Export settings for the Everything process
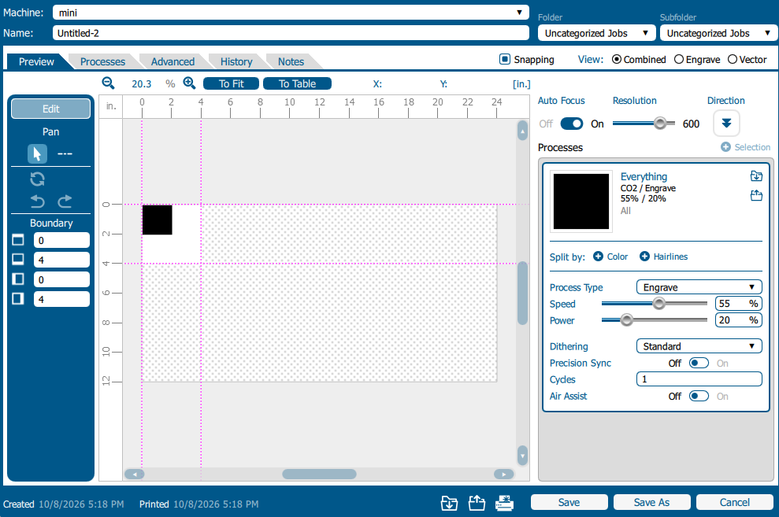This screenshot has width=779, height=517. click(756, 195)
